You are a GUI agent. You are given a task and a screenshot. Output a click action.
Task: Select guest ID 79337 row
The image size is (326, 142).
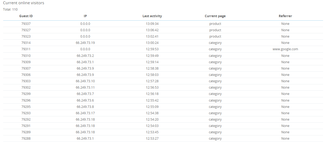point(26,24)
